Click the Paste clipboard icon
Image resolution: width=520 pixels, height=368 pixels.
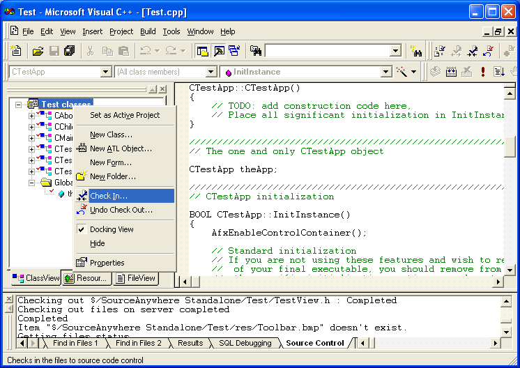[123, 51]
